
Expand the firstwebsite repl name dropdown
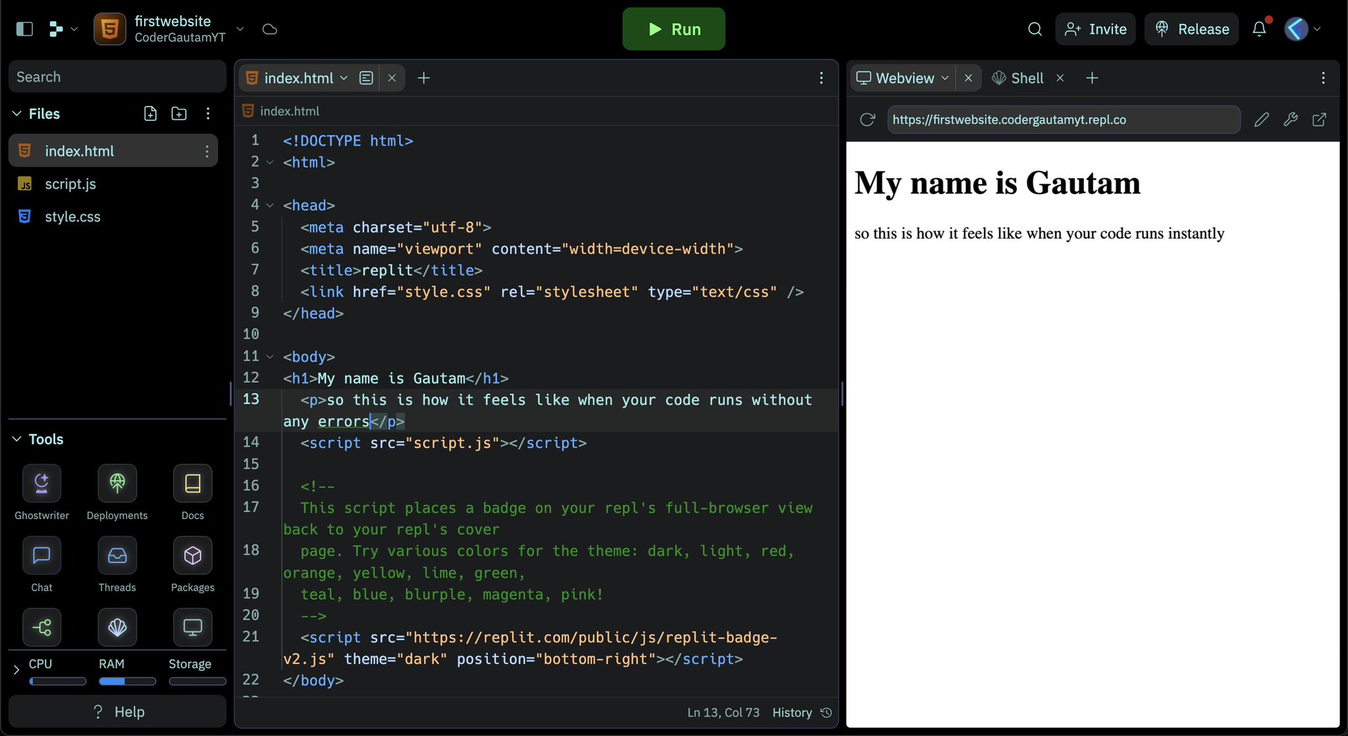click(x=240, y=29)
